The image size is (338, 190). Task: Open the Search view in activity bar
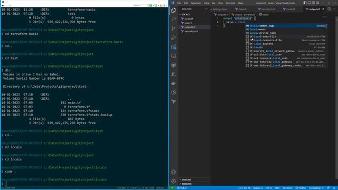(x=174, y=19)
